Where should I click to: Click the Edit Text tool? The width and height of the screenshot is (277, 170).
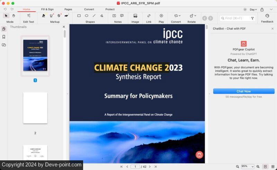(x=29, y=16)
